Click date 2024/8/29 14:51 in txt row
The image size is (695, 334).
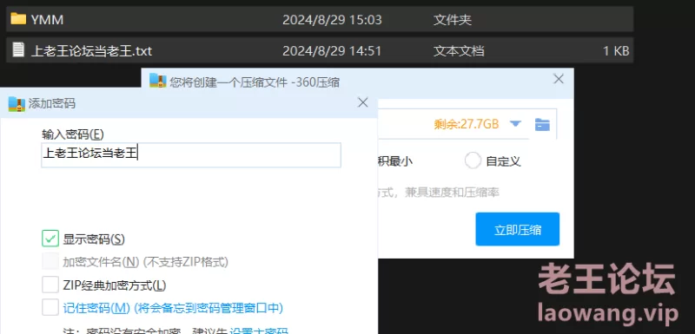tap(332, 51)
